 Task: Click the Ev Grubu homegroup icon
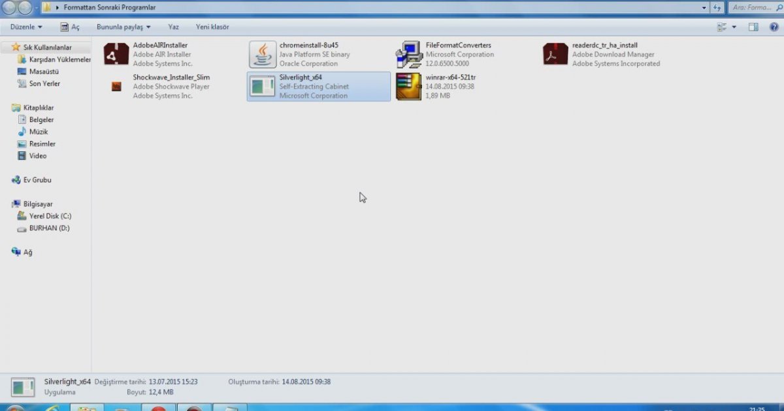click(x=16, y=180)
